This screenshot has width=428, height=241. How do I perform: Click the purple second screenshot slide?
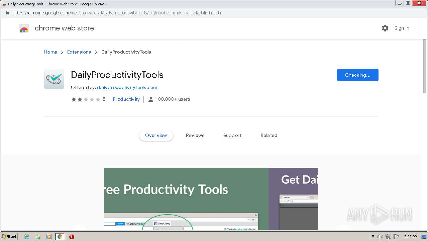[x=294, y=199]
